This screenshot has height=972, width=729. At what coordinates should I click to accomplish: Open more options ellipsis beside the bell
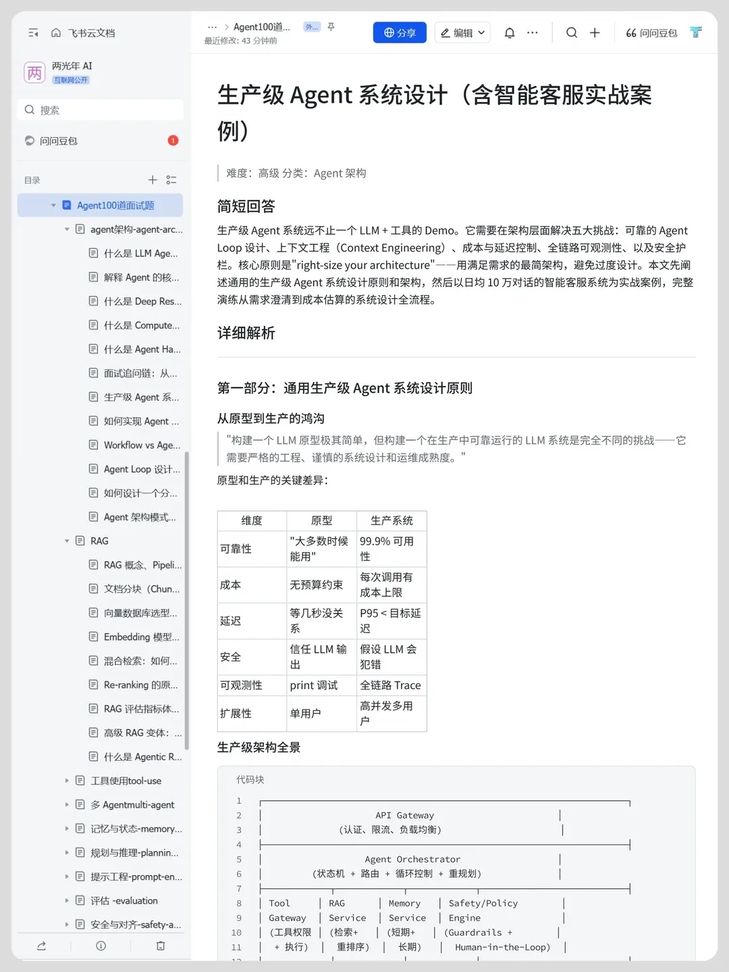tap(533, 32)
